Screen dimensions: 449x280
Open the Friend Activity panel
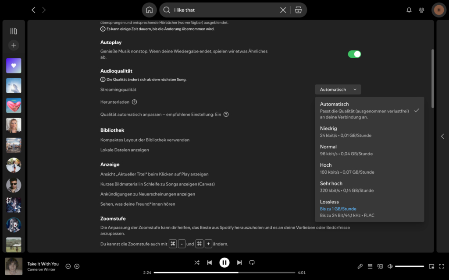click(x=421, y=10)
